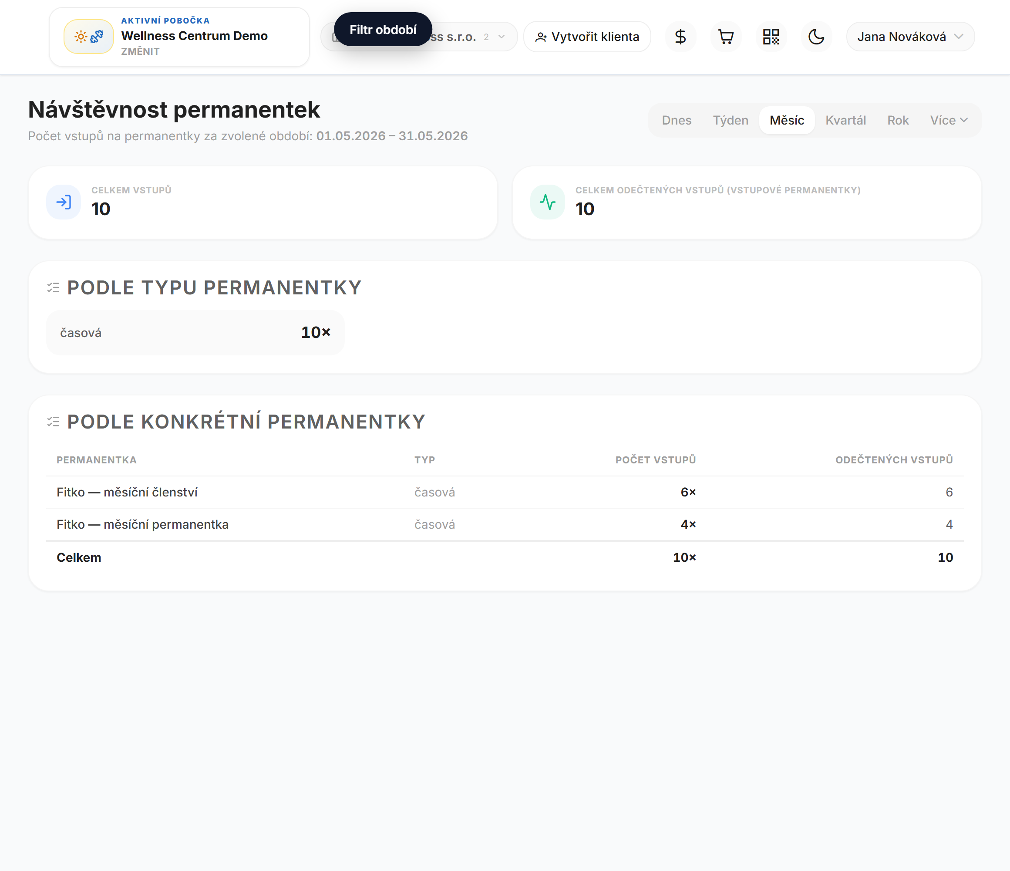Click the blue entry arrow icon
Screen dimensions: 1010x871
pyautogui.click(x=64, y=202)
